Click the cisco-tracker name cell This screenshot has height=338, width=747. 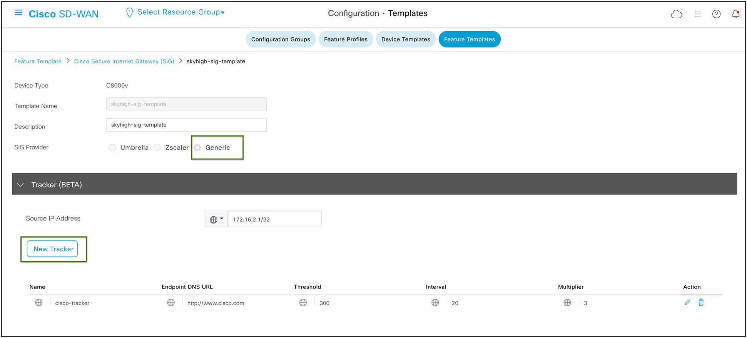(72, 303)
